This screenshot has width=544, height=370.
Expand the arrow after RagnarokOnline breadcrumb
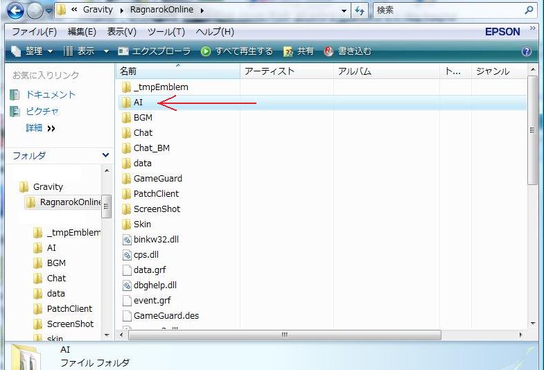click(202, 11)
